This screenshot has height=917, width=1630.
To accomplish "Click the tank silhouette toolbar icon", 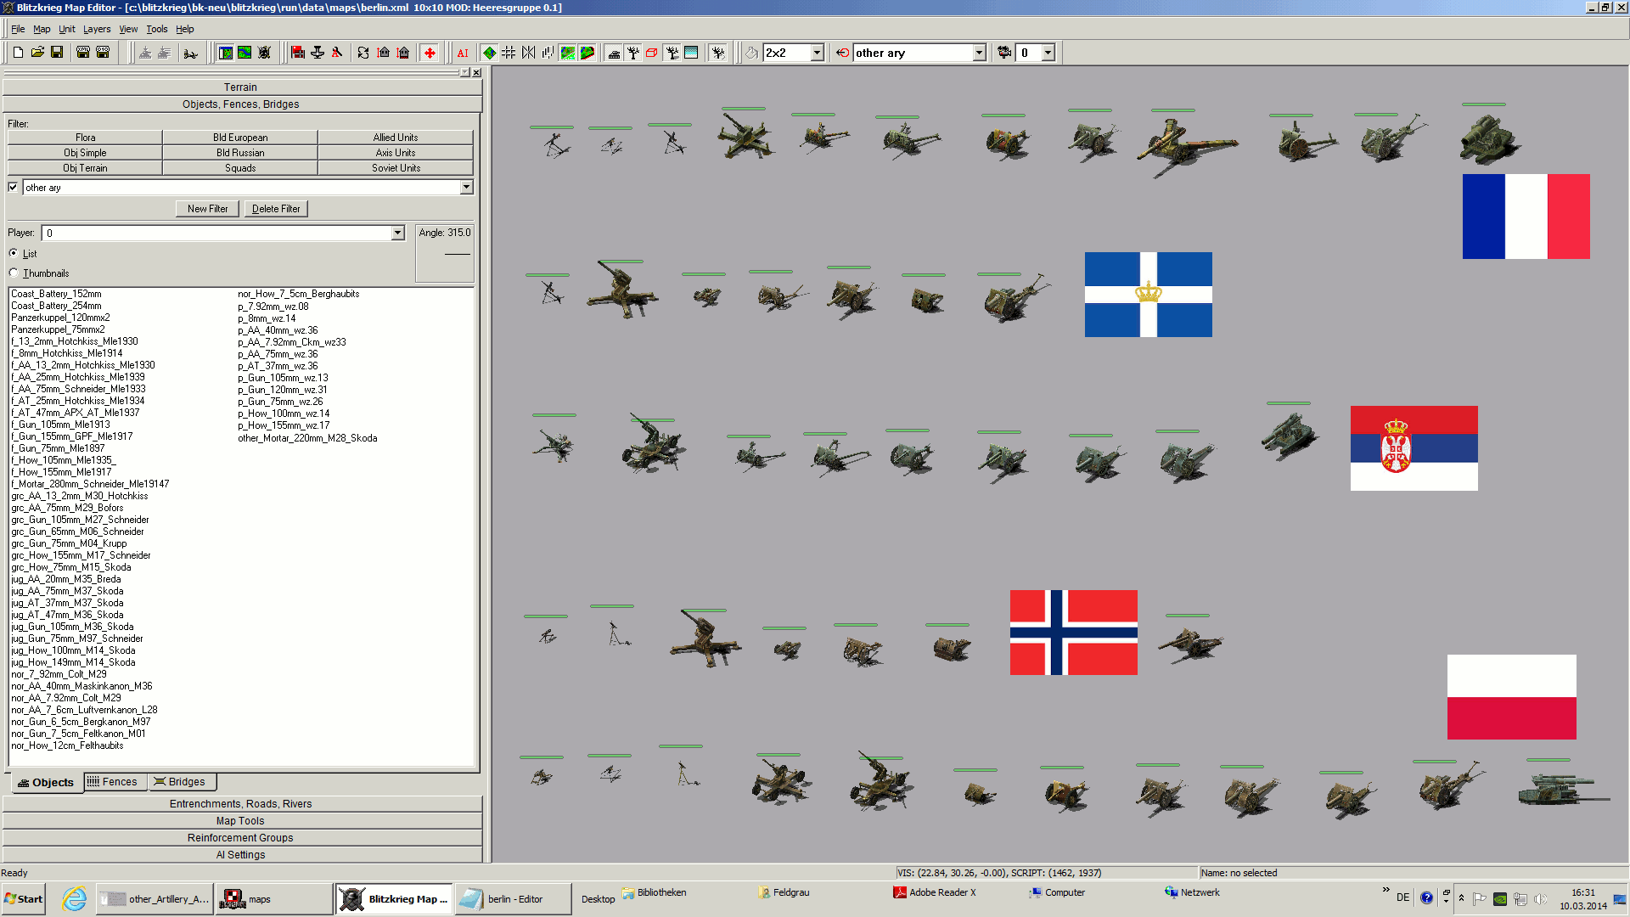I will point(614,53).
